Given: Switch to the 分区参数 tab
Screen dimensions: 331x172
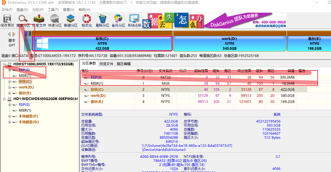Looking at the screenshot, I should [x=89, y=63].
